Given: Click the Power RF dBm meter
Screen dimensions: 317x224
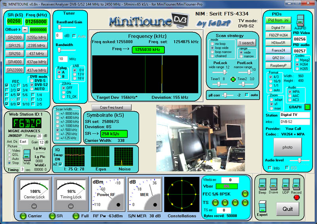Looking at the screenshot, I should click(x=107, y=194).
